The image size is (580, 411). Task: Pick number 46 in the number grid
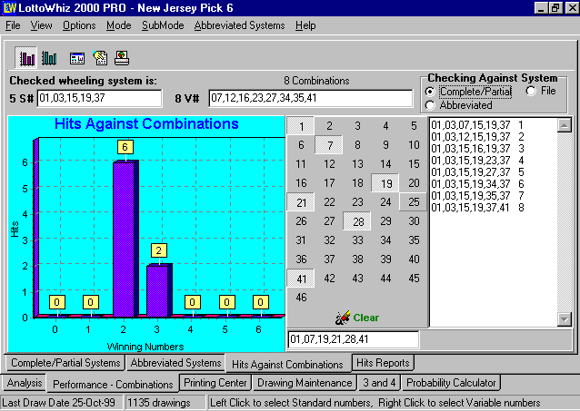[301, 298]
